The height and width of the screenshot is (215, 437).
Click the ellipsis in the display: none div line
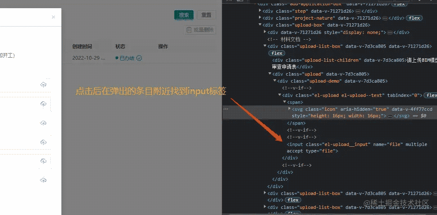pos(390,32)
